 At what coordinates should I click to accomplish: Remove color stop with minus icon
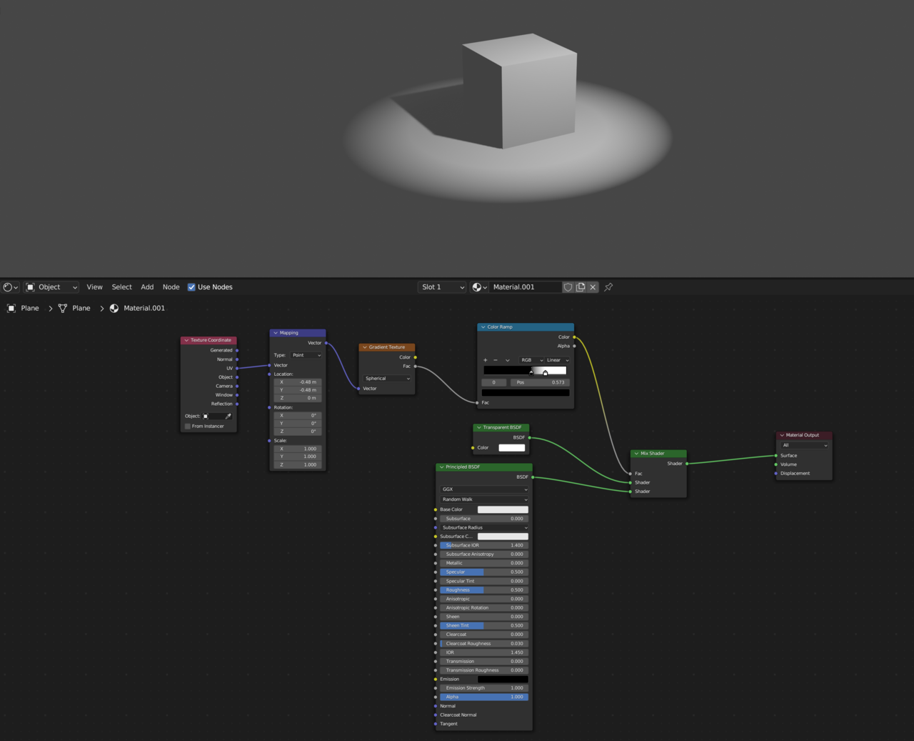point(496,360)
